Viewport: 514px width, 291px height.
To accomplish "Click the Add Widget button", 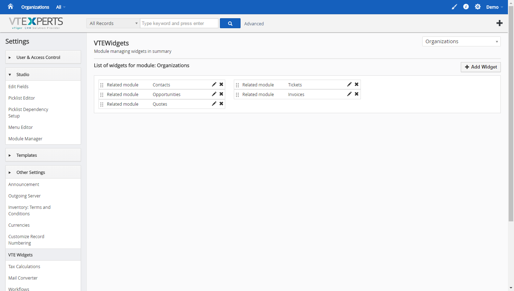I will coord(481,67).
